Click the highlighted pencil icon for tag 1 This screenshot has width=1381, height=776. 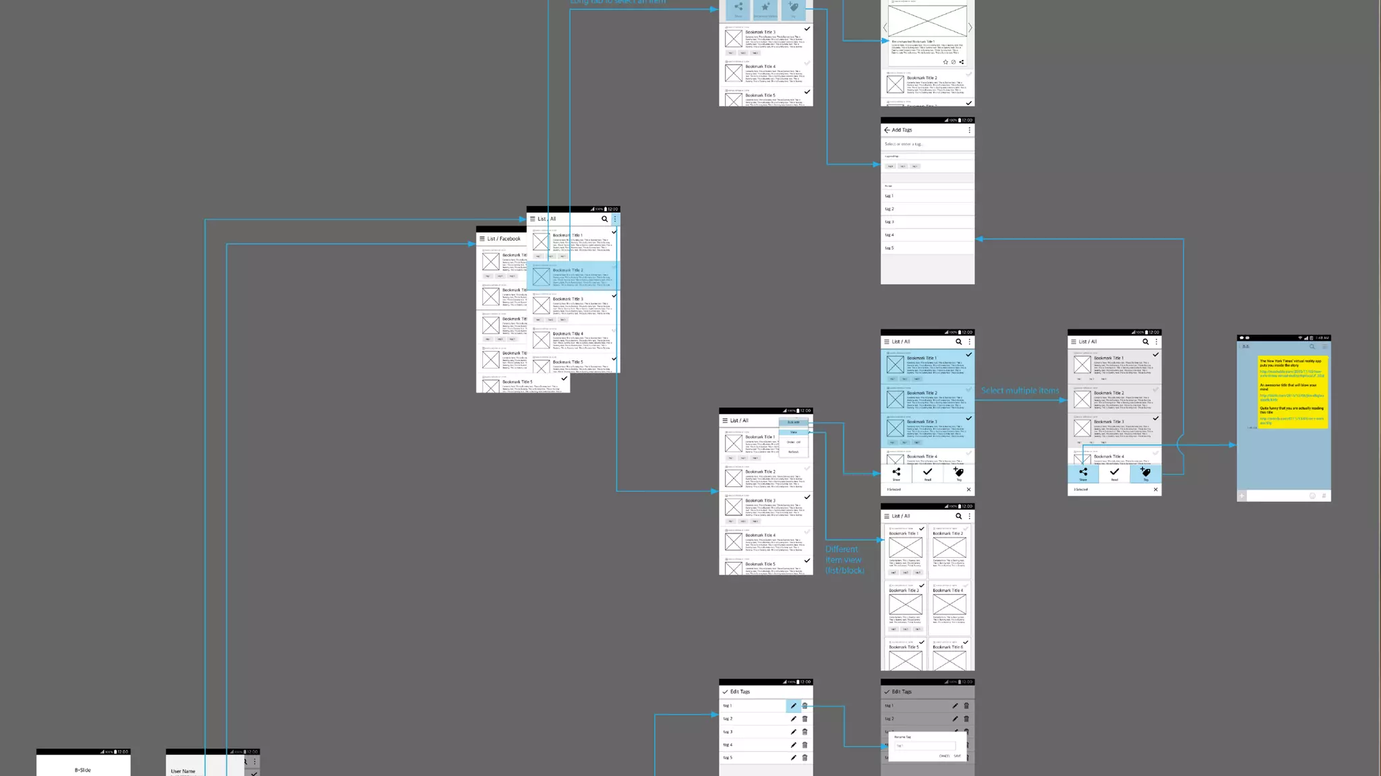[x=794, y=706]
